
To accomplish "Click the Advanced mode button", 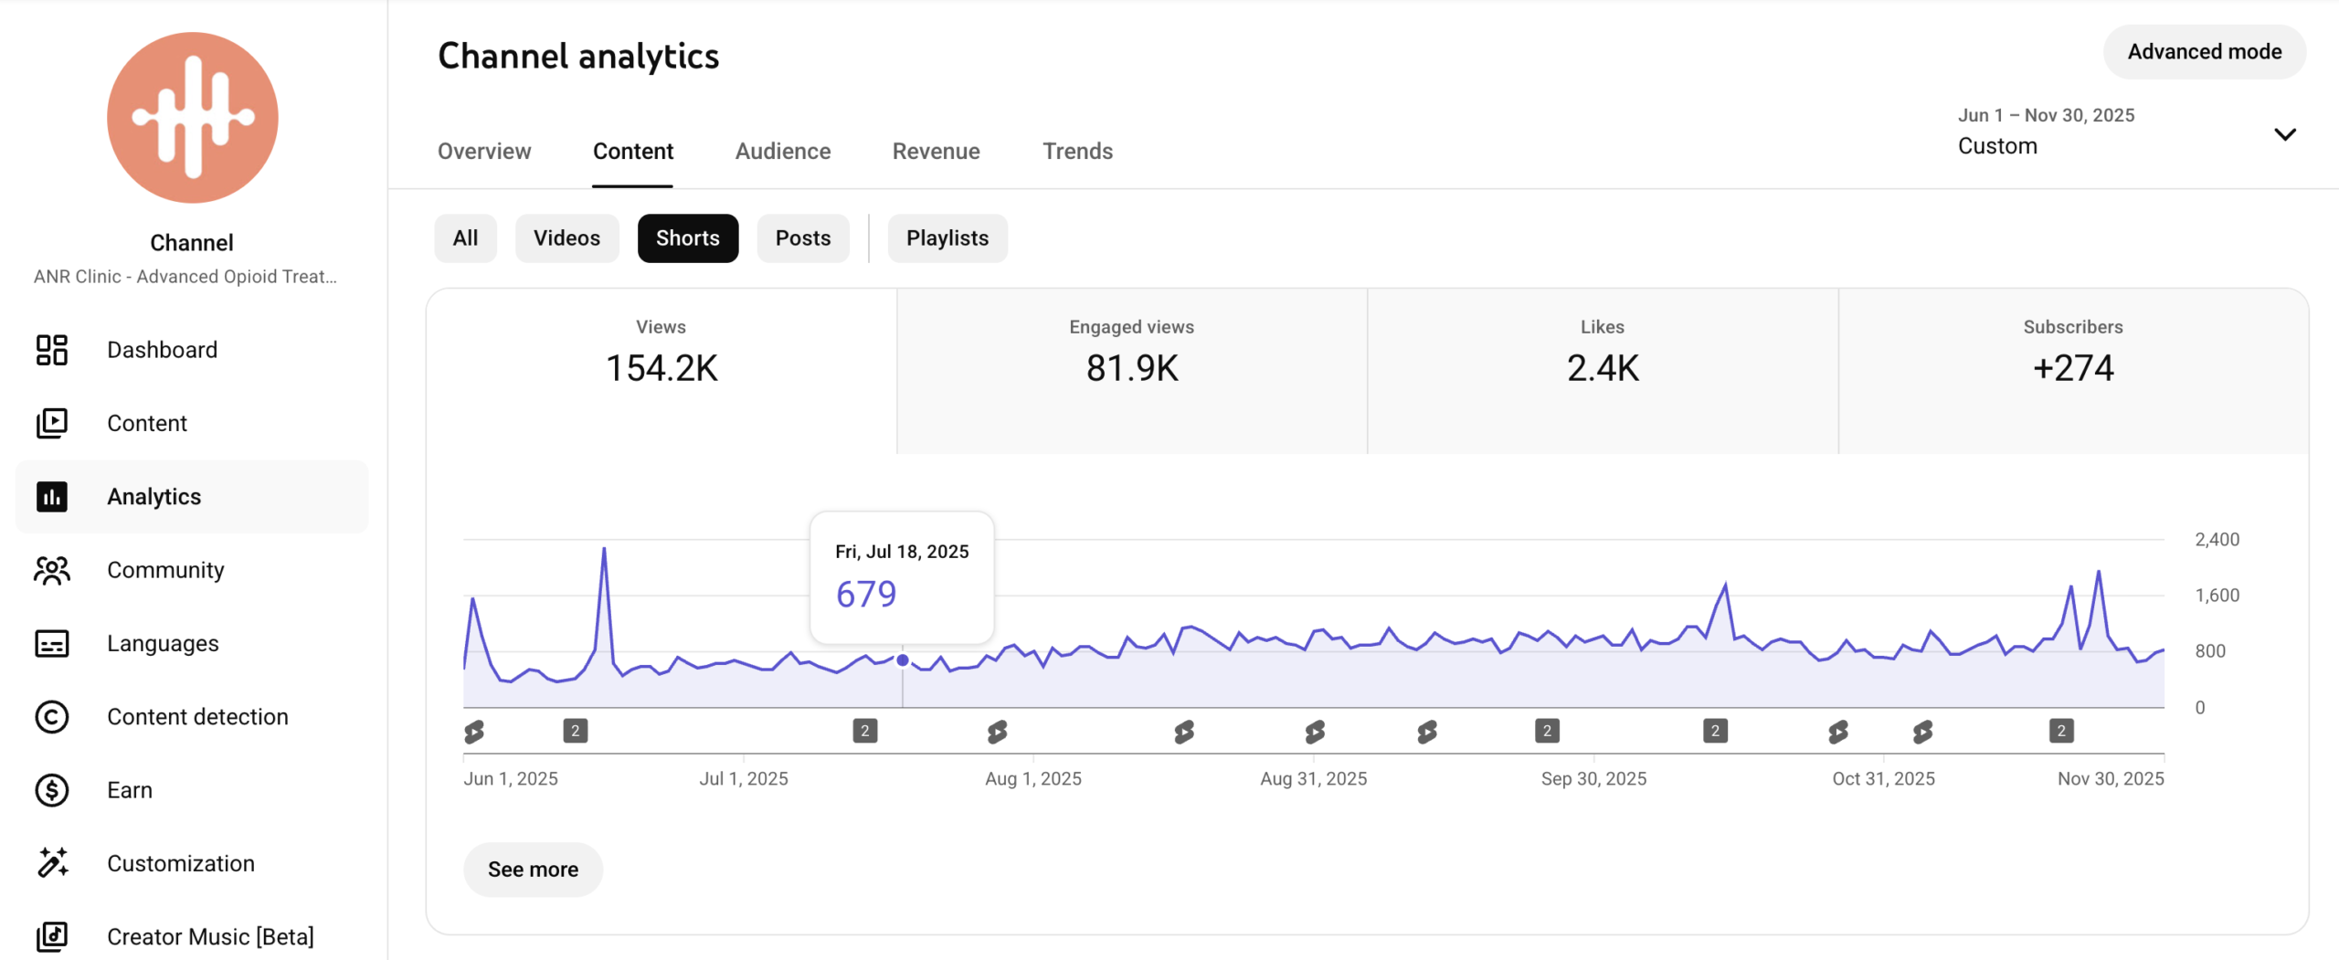I will pos(2204,52).
